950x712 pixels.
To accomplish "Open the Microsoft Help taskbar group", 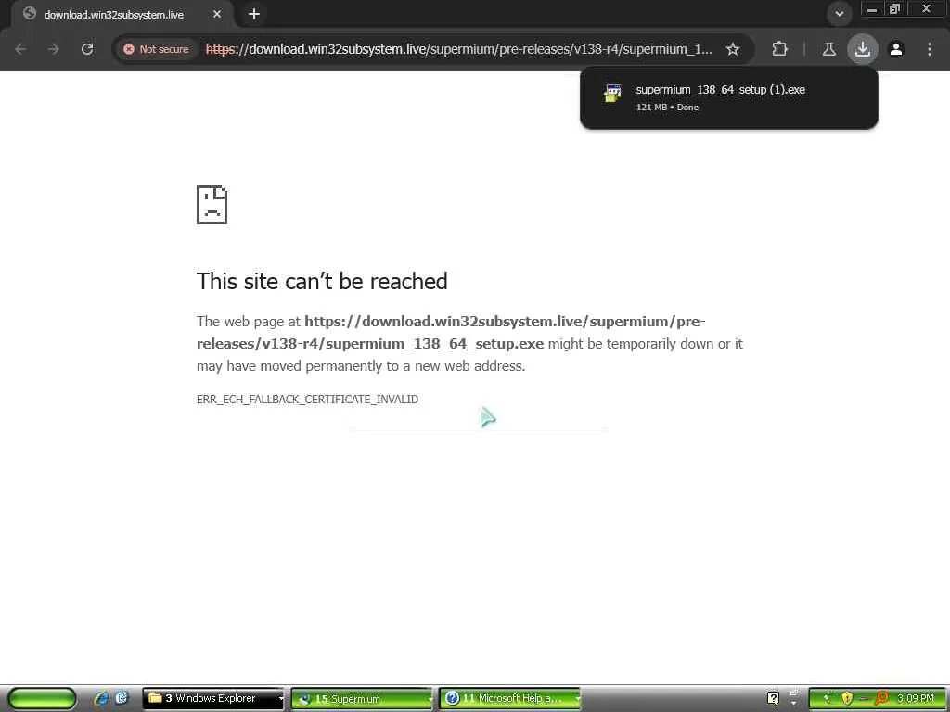I will (509, 699).
